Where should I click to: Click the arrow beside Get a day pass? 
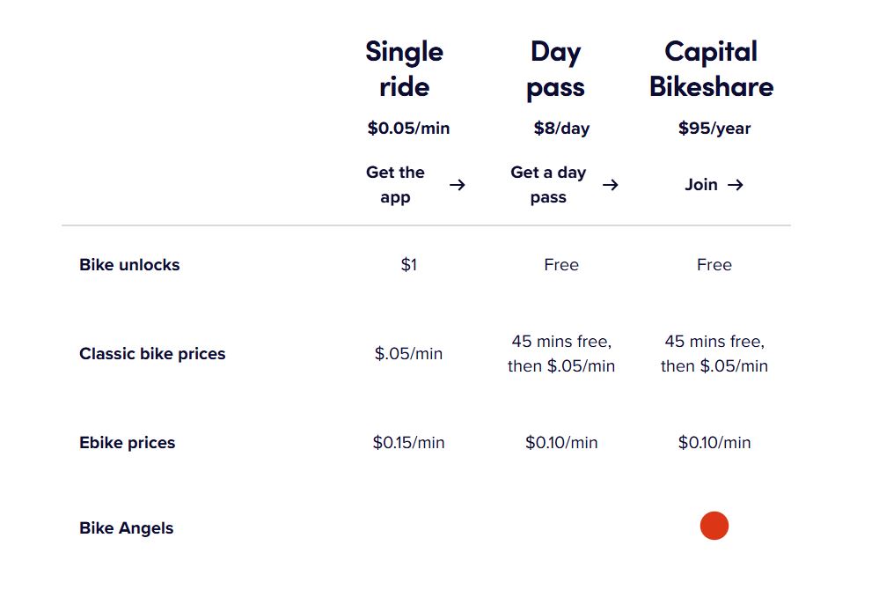pos(611,185)
